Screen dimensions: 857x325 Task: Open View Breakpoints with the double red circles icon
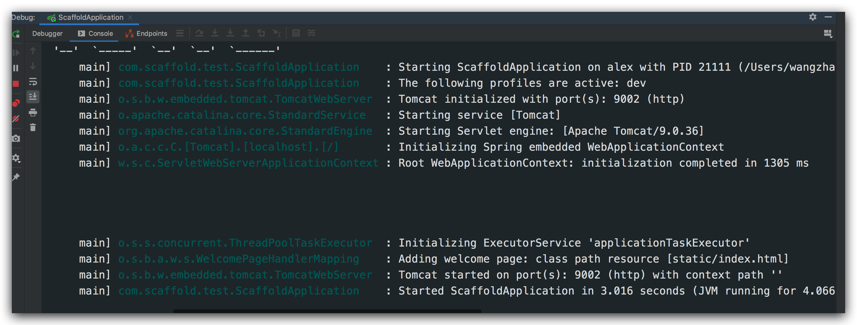[16, 103]
